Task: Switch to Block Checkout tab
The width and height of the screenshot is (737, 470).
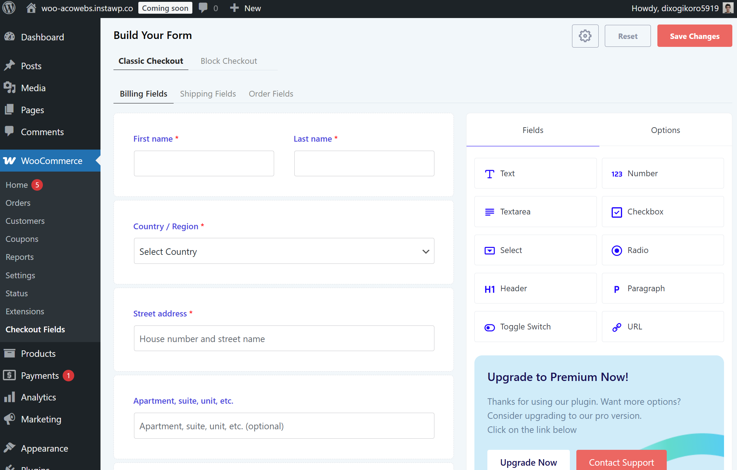Action: (x=229, y=61)
